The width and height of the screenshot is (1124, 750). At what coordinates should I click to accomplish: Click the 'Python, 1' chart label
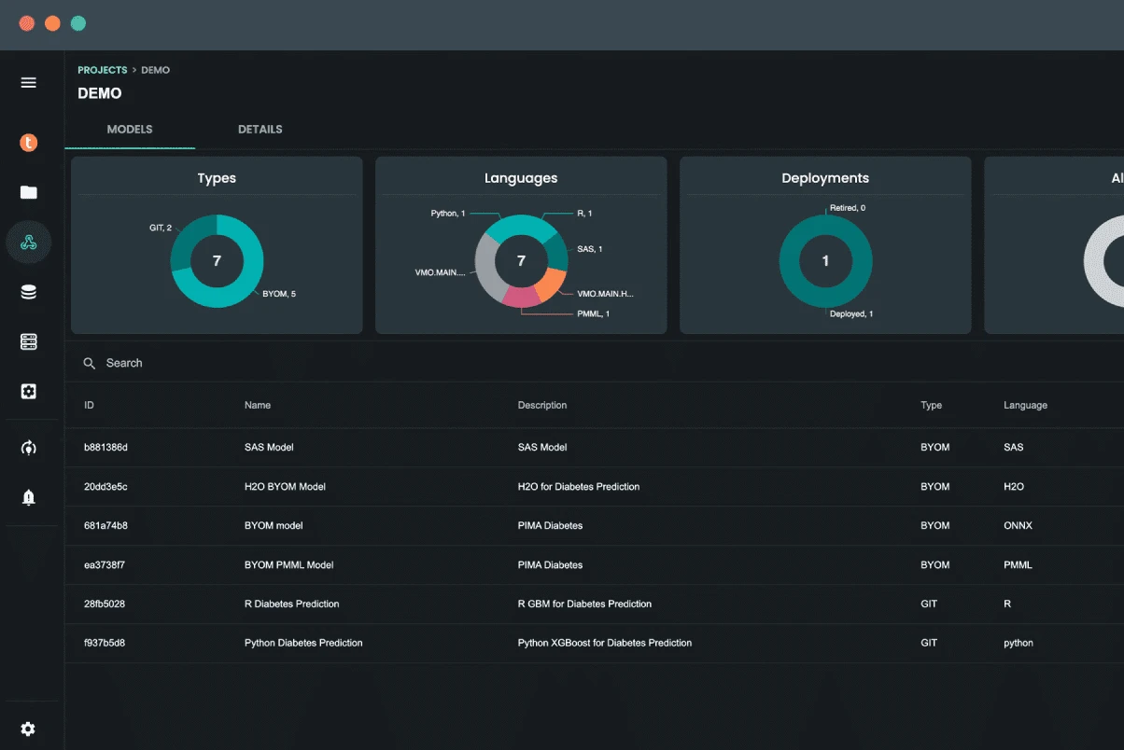tap(448, 214)
